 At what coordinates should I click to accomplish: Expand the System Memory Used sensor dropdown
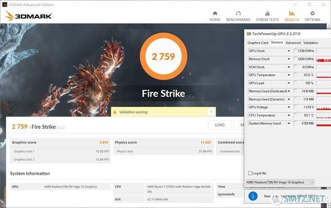pyautogui.click(x=289, y=123)
